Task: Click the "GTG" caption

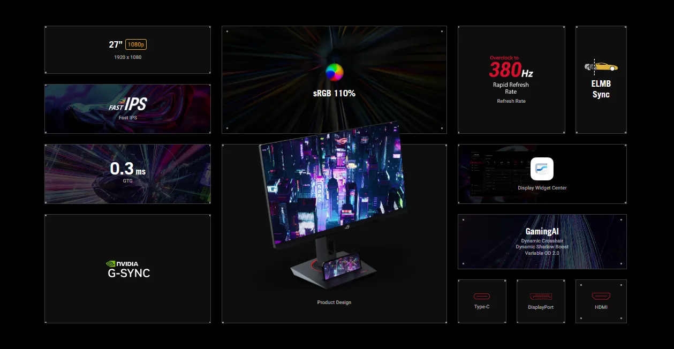Action: (x=127, y=181)
